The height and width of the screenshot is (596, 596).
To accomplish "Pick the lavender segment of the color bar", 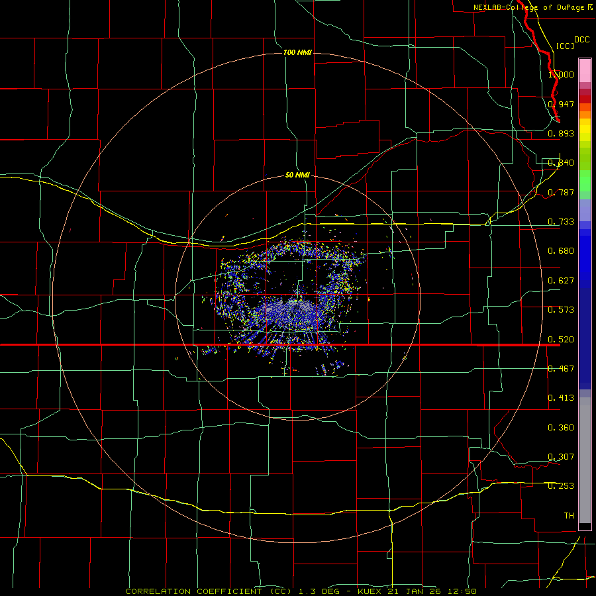I will tap(585, 210).
